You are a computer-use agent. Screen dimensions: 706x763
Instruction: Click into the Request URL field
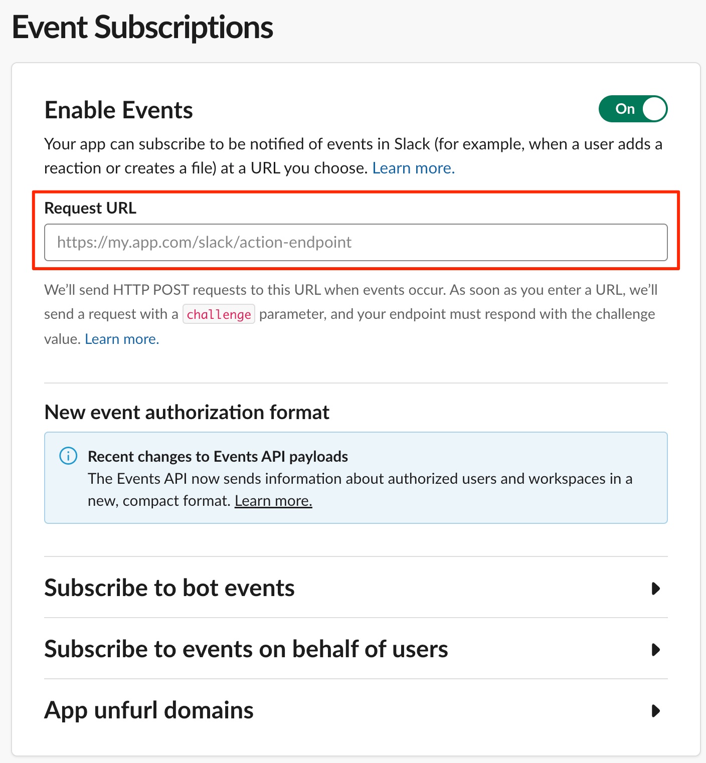[356, 243]
